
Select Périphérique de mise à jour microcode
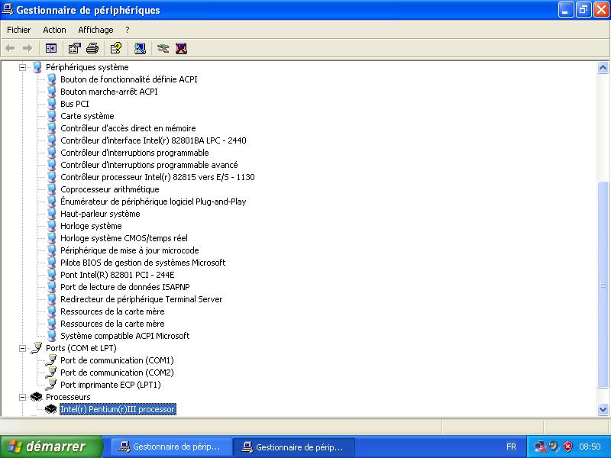click(129, 250)
